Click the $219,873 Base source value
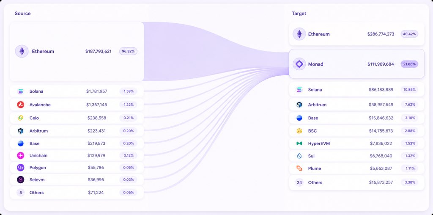The image size is (433, 215). 96,143
